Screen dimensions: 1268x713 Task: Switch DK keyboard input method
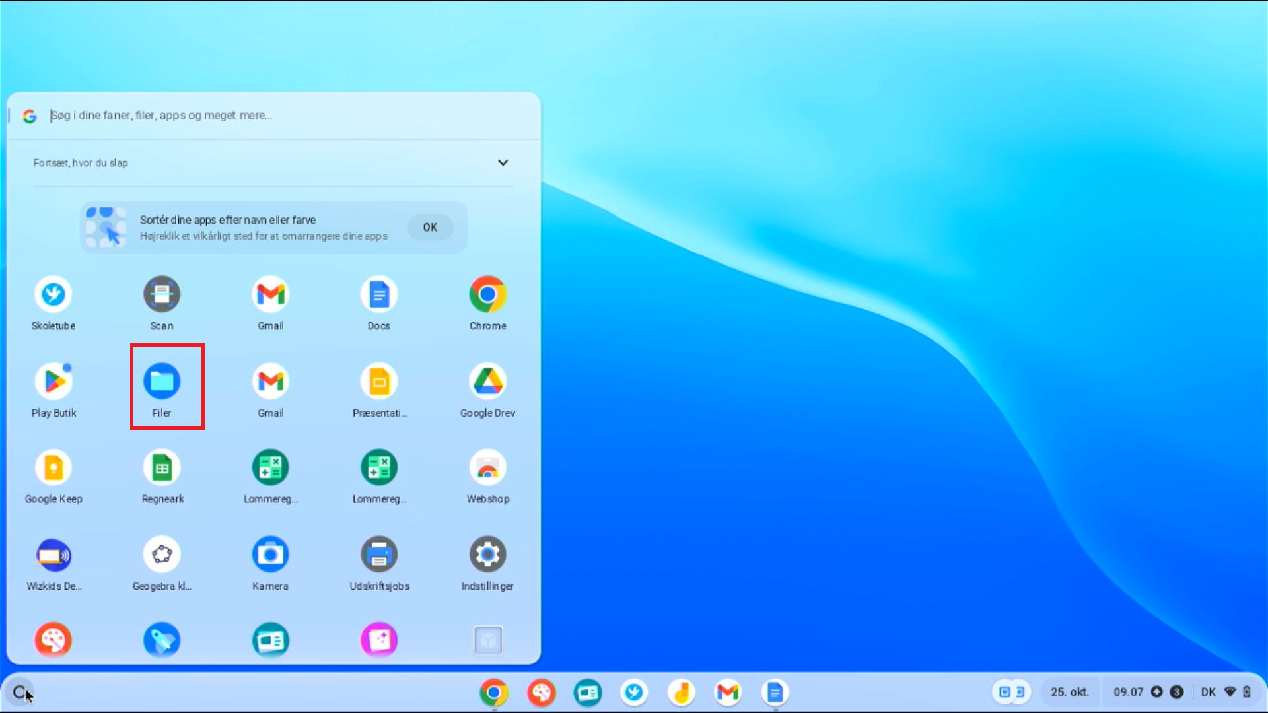point(1208,692)
